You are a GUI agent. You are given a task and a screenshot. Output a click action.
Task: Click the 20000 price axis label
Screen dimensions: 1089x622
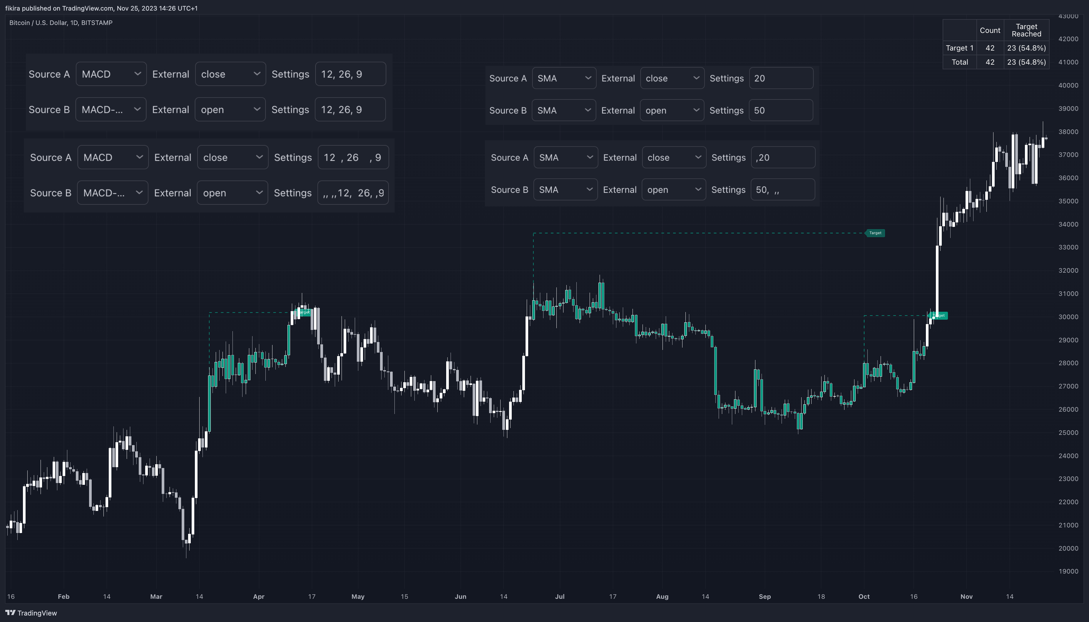tap(1068, 548)
